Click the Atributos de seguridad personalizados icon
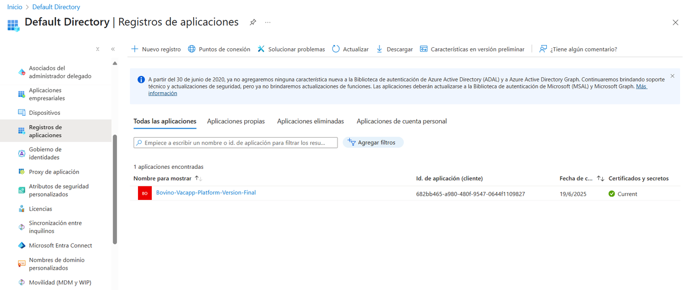The height and width of the screenshot is (290, 687). 21,190
